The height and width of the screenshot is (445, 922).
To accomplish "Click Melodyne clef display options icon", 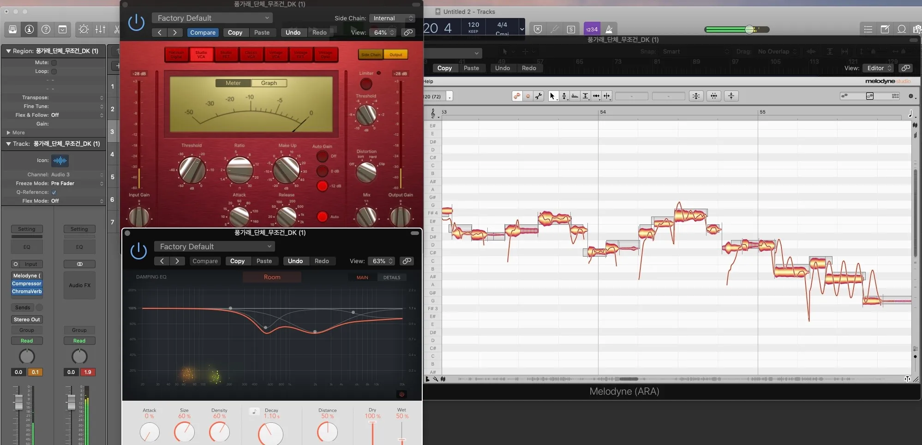I will tap(433, 113).
